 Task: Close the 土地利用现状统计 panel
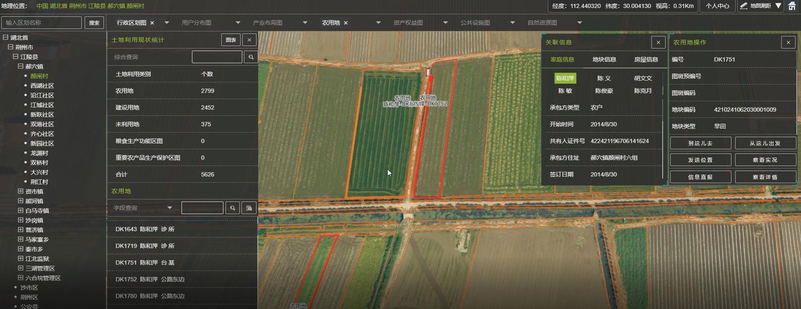coord(249,40)
